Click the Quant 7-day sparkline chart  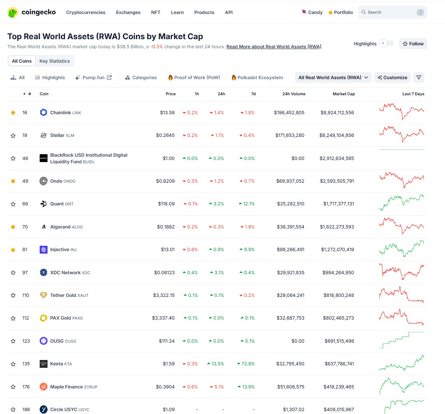point(402,203)
